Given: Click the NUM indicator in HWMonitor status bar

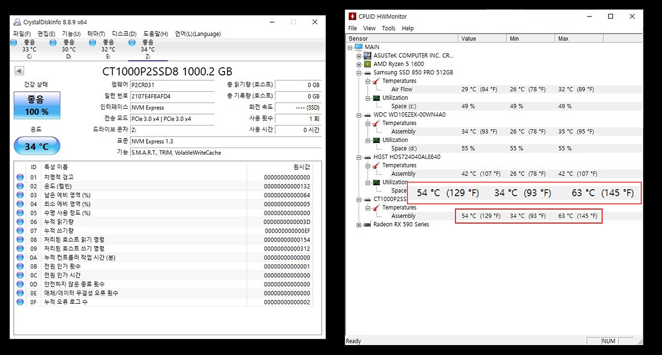Looking at the screenshot, I should 608,341.
